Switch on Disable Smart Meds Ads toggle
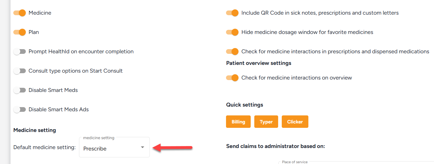The image size is (434, 164). [19, 110]
